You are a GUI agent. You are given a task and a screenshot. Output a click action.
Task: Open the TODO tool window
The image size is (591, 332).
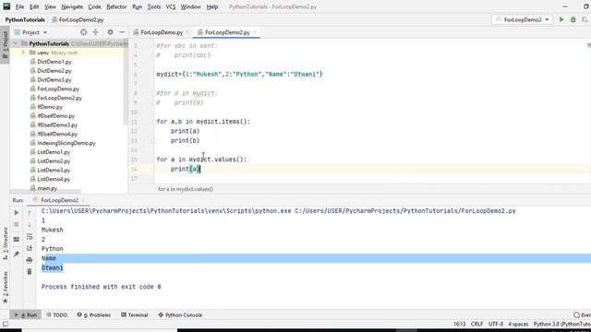point(57,315)
